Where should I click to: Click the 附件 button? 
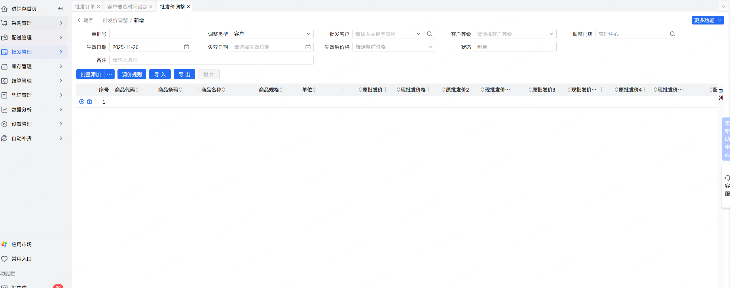click(209, 74)
